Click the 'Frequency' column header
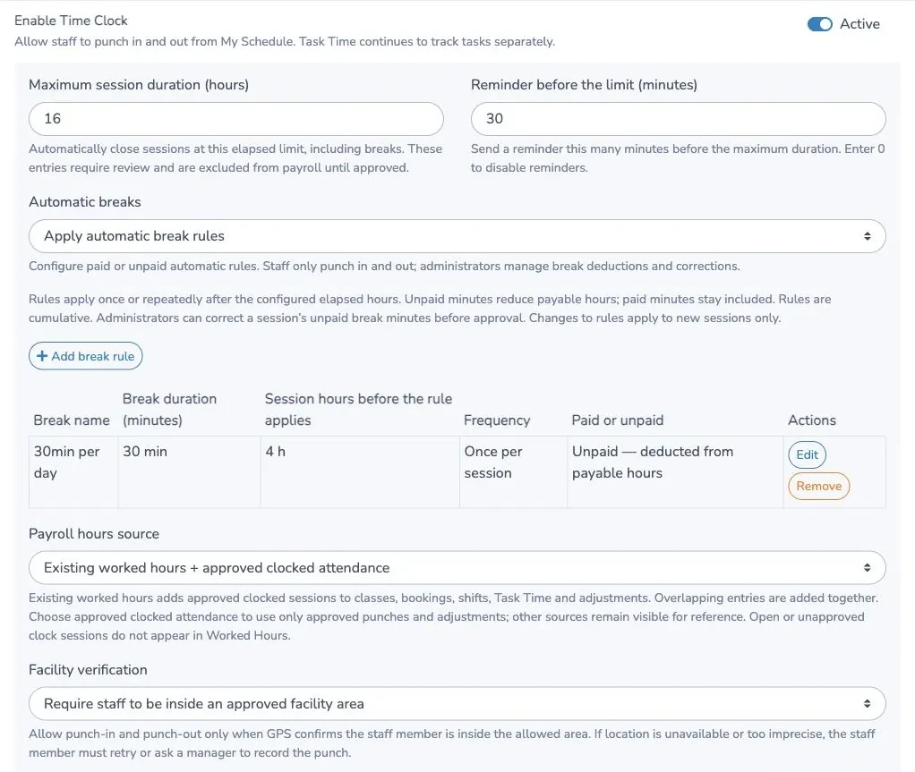 coord(497,420)
